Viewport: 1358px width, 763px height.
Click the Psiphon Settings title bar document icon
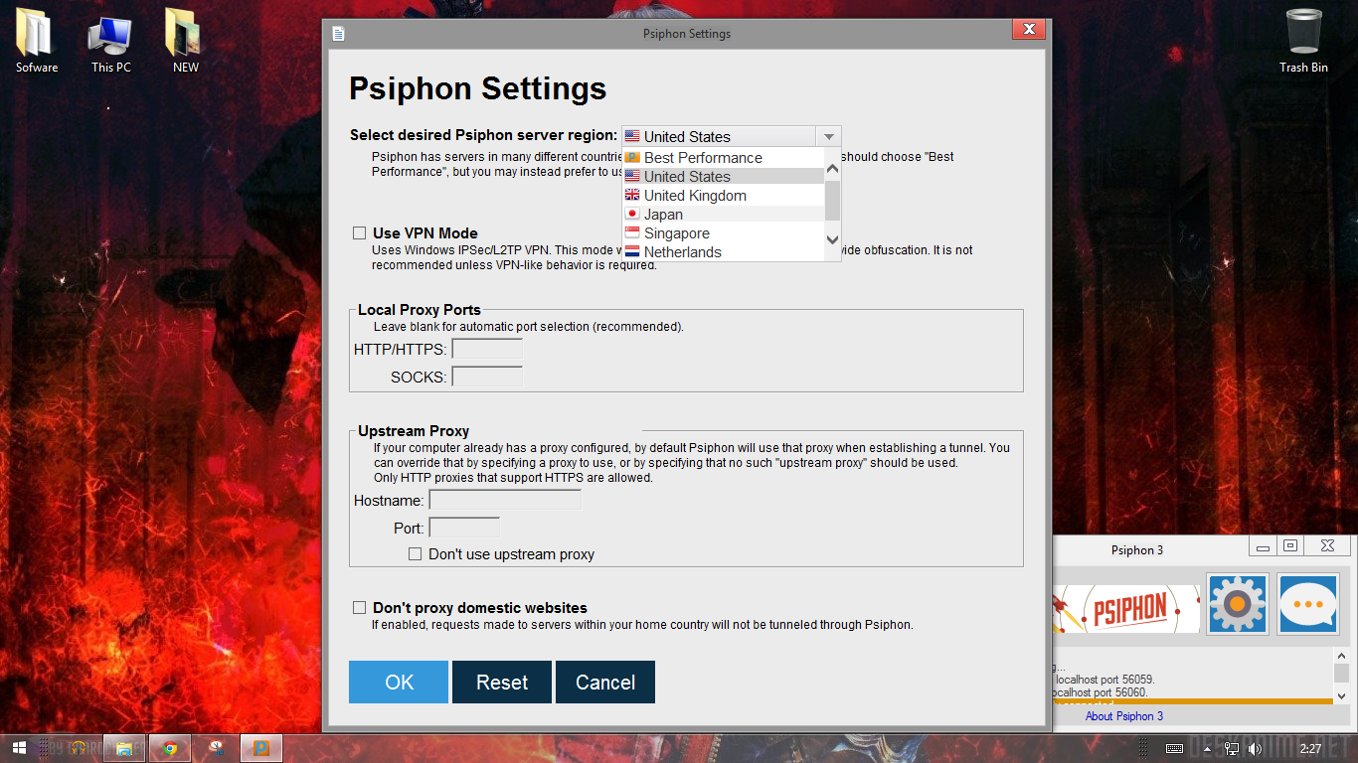338,34
